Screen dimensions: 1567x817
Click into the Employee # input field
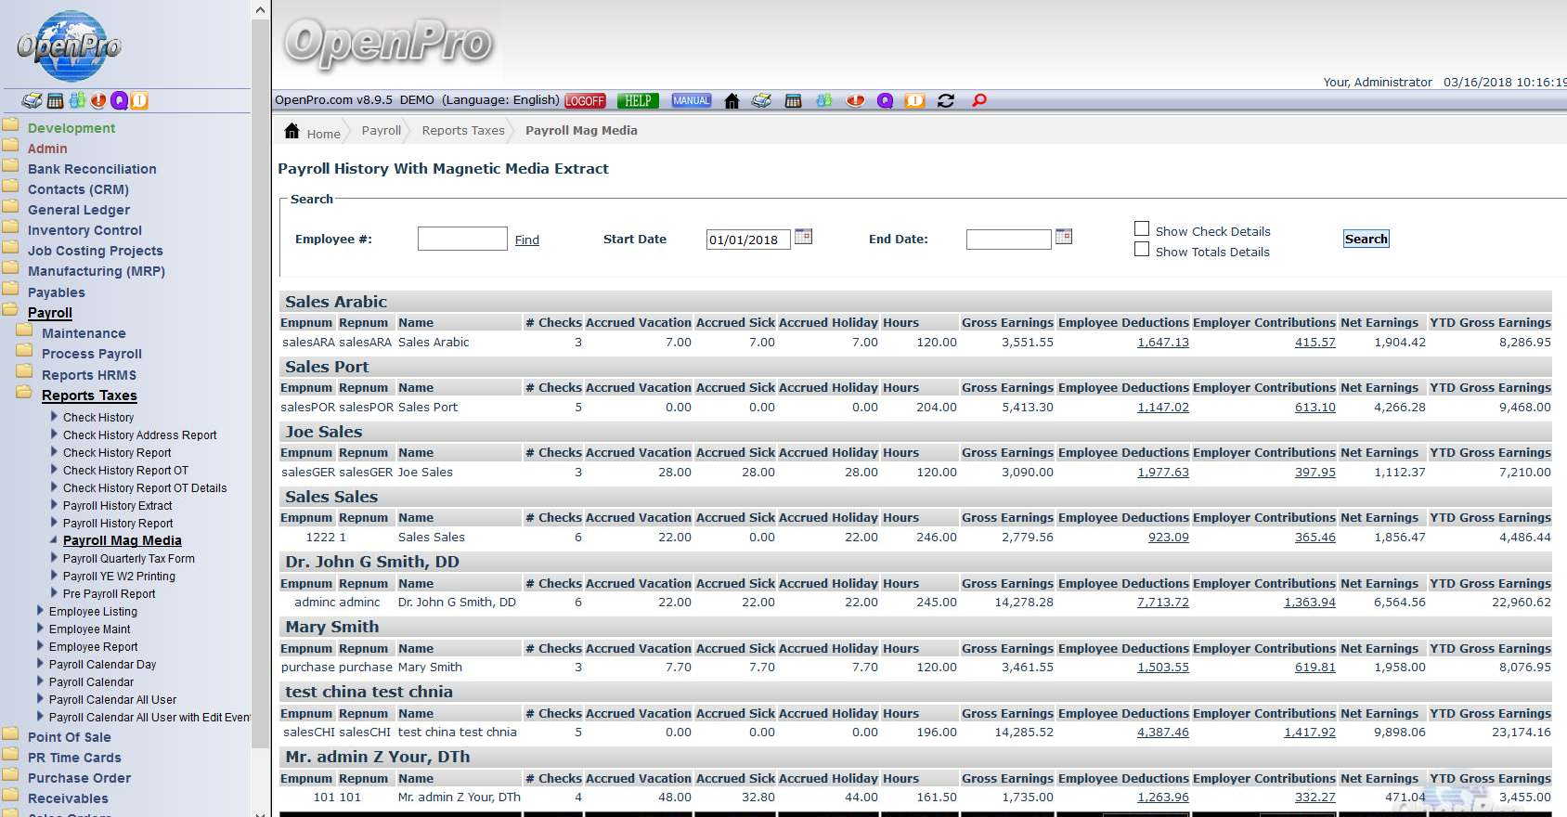click(x=462, y=239)
